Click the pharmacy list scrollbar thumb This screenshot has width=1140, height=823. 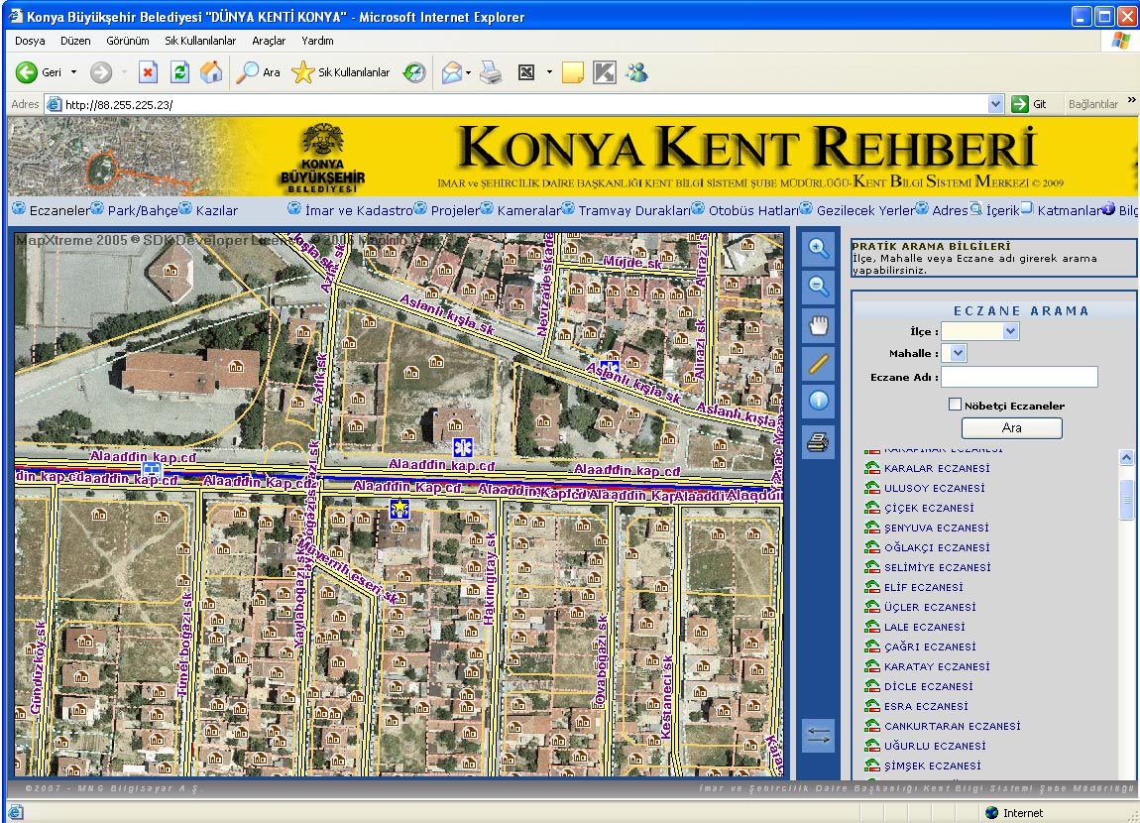click(1126, 500)
